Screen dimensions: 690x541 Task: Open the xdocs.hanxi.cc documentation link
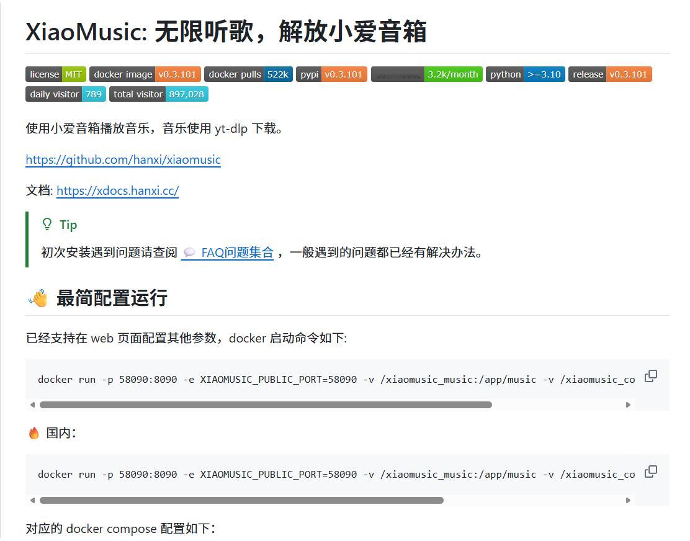coord(116,191)
